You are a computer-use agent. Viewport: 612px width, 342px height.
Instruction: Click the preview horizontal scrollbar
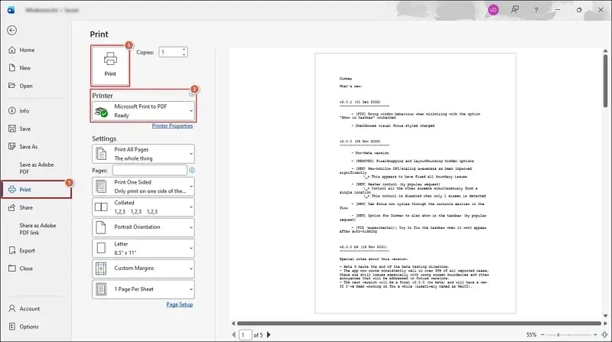[x=418, y=324]
